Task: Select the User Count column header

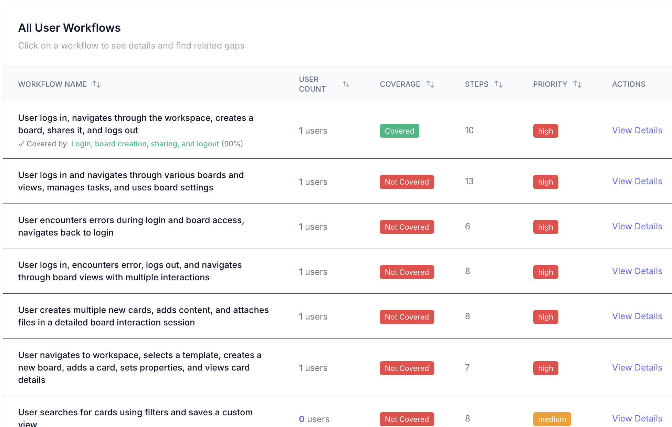Action: click(312, 84)
